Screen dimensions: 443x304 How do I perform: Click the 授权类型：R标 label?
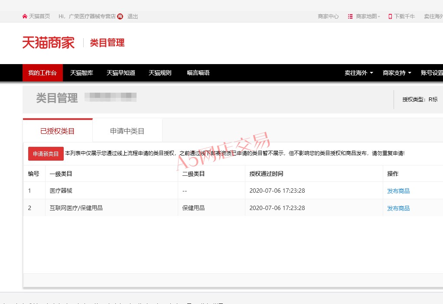coord(420,99)
